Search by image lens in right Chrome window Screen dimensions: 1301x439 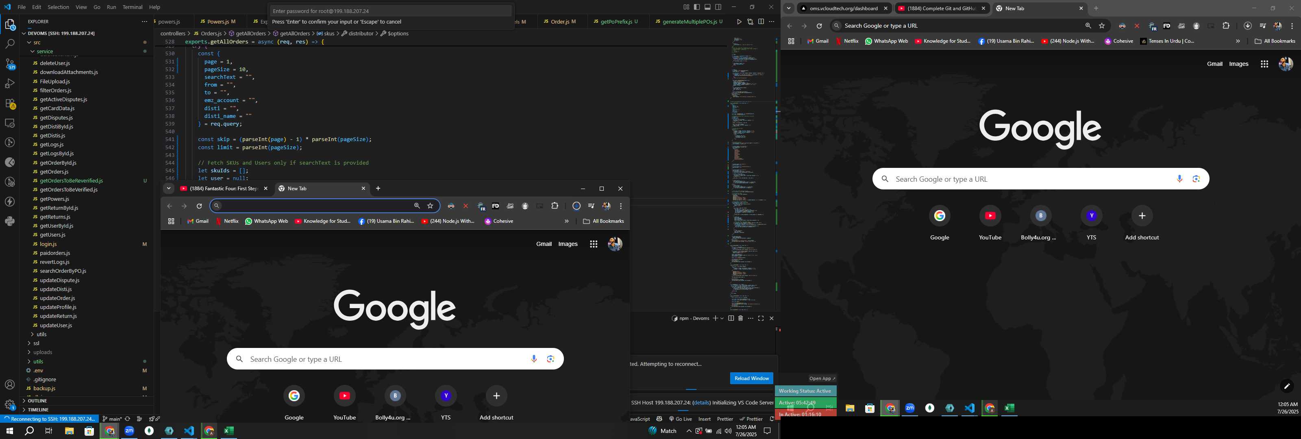click(x=1196, y=179)
